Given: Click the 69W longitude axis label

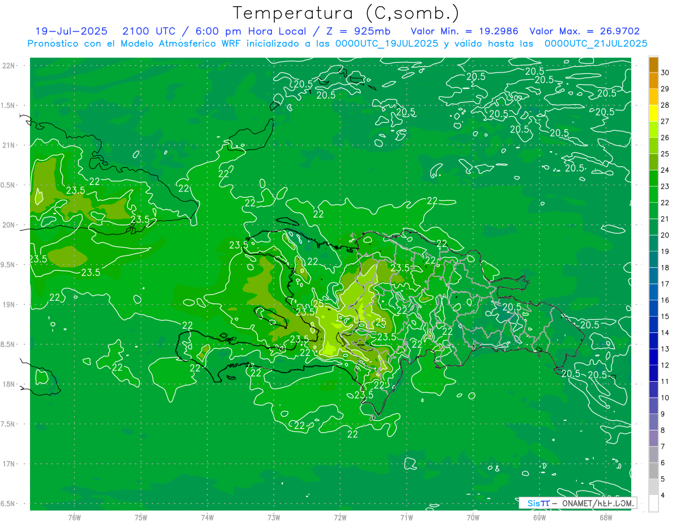Looking at the screenshot, I should (x=539, y=517).
